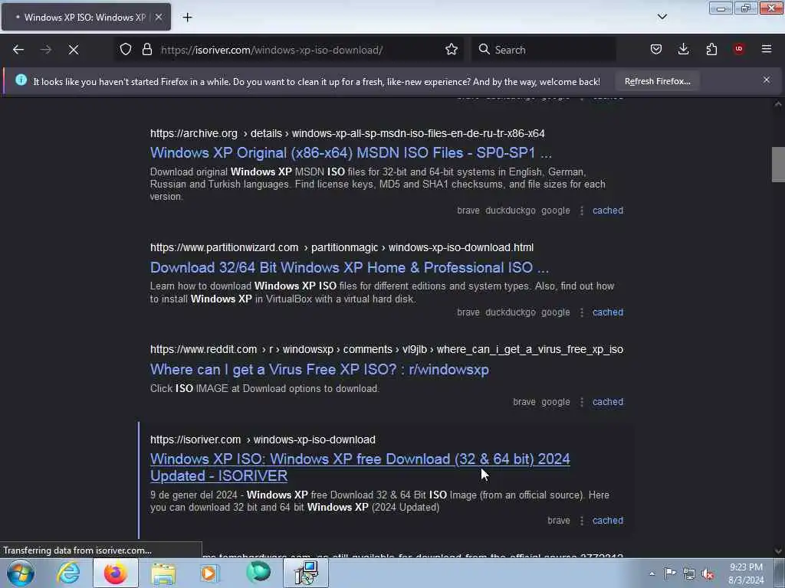Click brave source on isoriver result
The width and height of the screenshot is (785, 588).
[559, 521]
